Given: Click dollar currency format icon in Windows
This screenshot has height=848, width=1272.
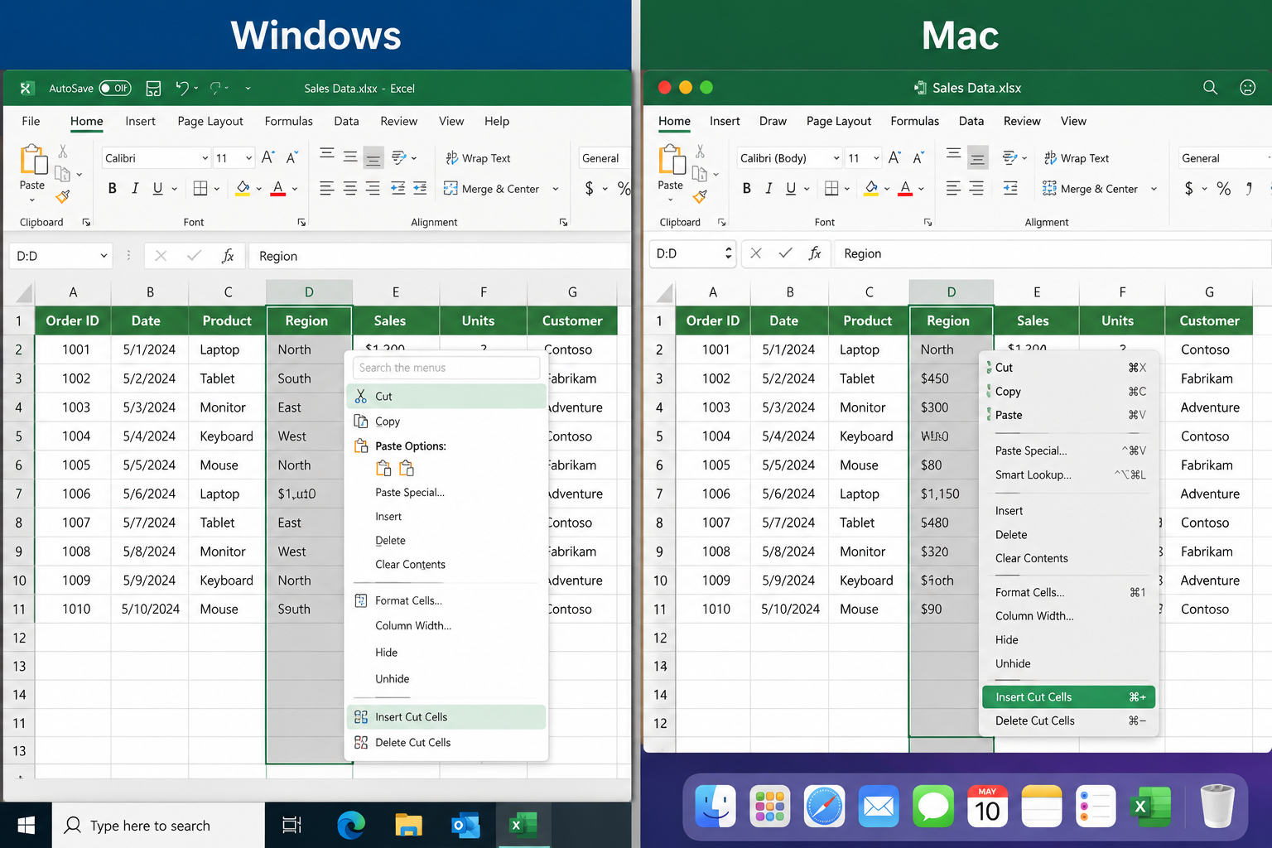Looking at the screenshot, I should pyautogui.click(x=590, y=189).
